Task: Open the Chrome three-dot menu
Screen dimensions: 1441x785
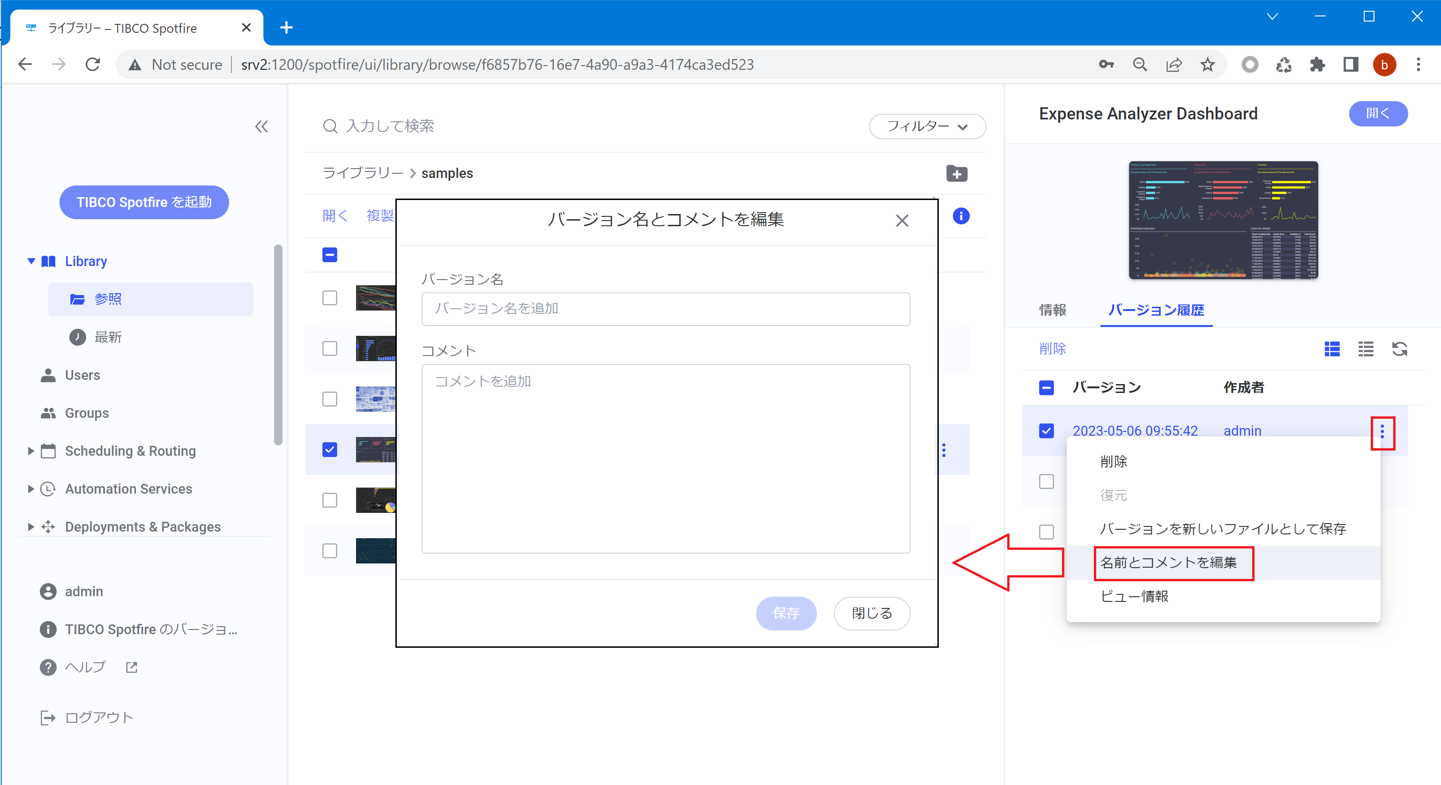Action: [x=1418, y=64]
